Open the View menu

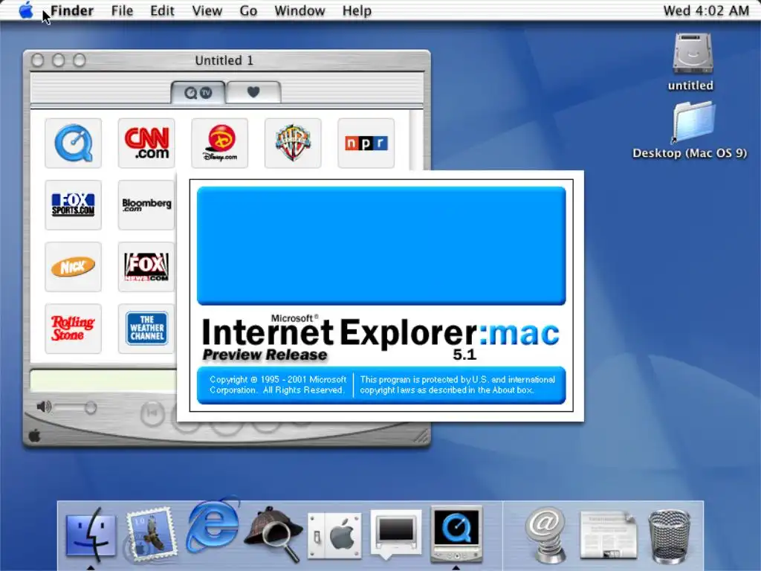point(207,10)
